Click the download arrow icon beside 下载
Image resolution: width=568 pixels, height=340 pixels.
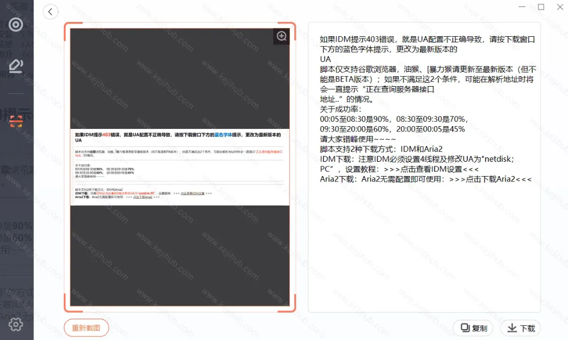[x=512, y=328]
